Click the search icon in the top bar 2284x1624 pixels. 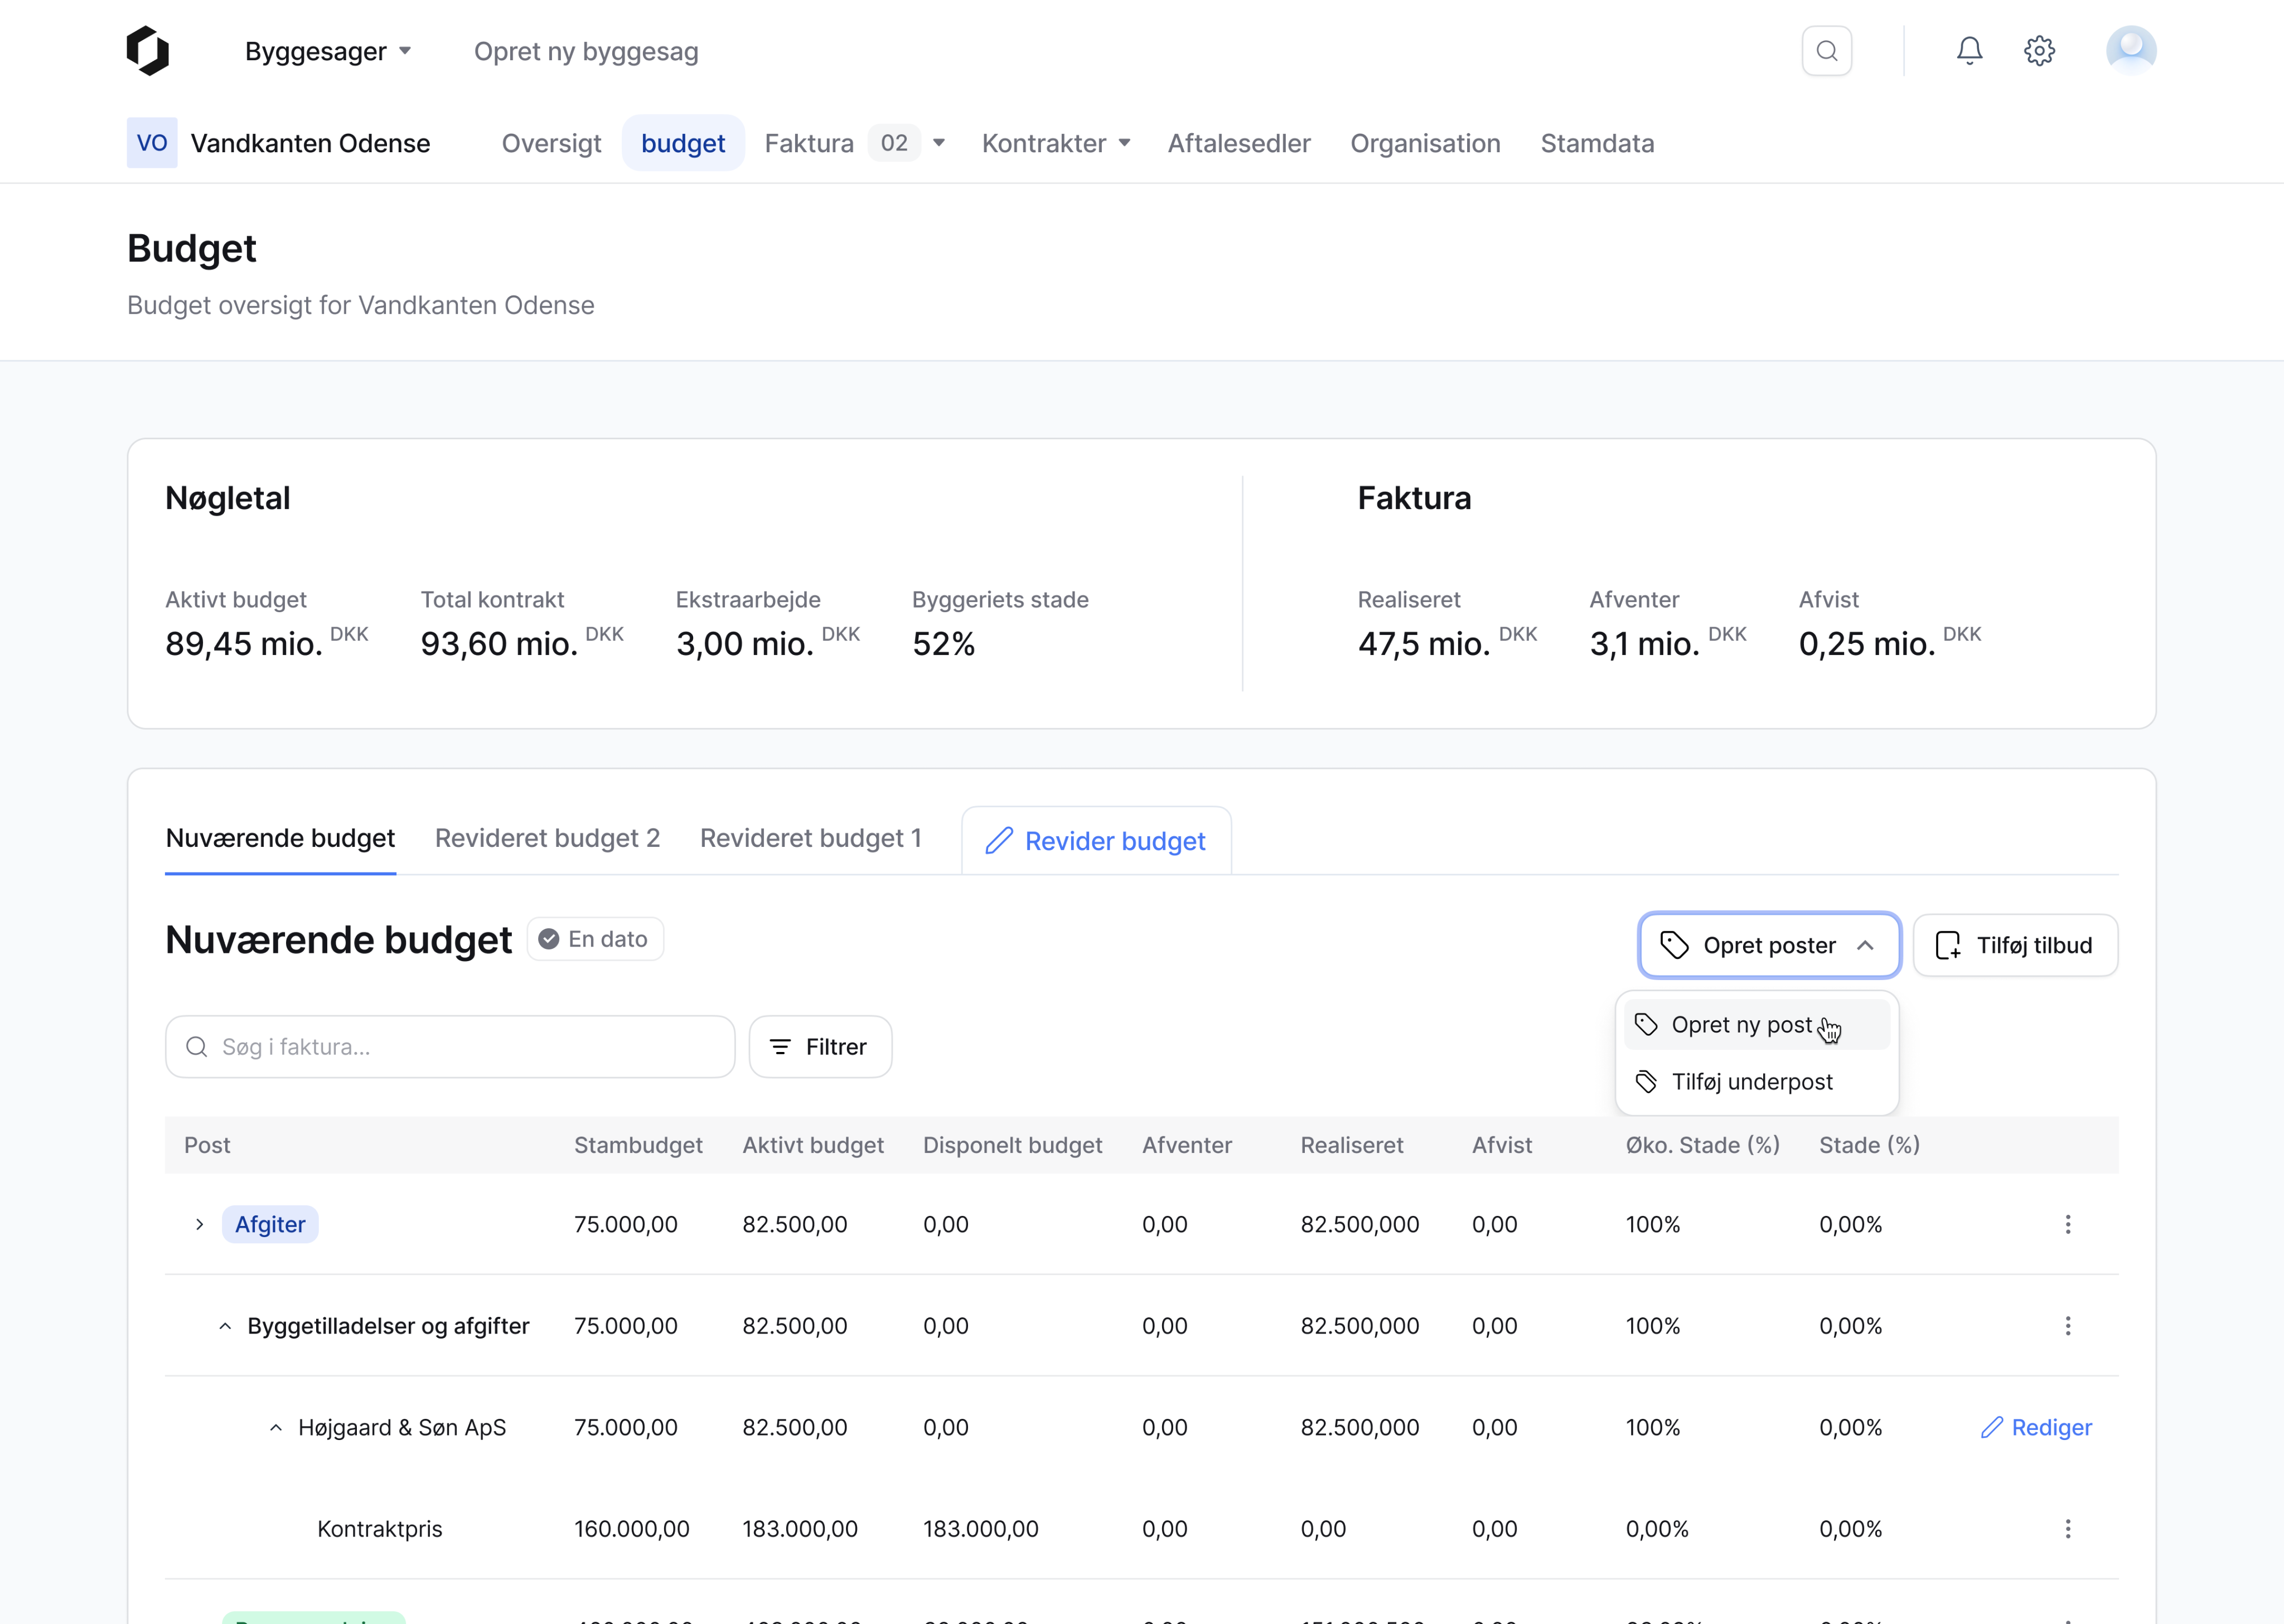(1826, 51)
